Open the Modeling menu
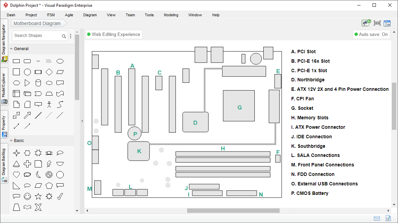The width and height of the screenshot is (398, 223). point(171,15)
